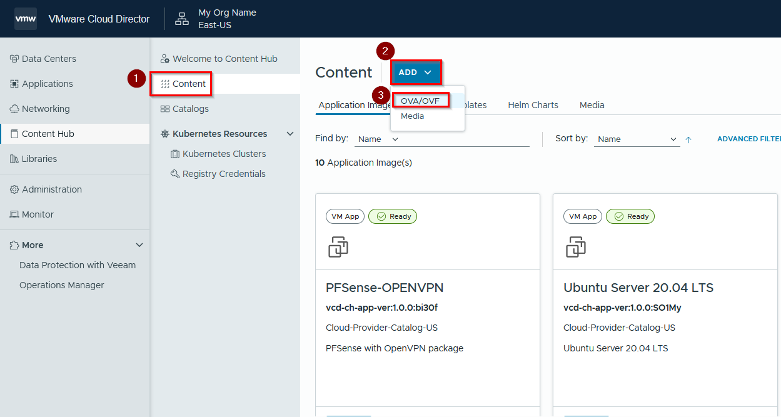Switch to the Media tab

click(x=592, y=105)
